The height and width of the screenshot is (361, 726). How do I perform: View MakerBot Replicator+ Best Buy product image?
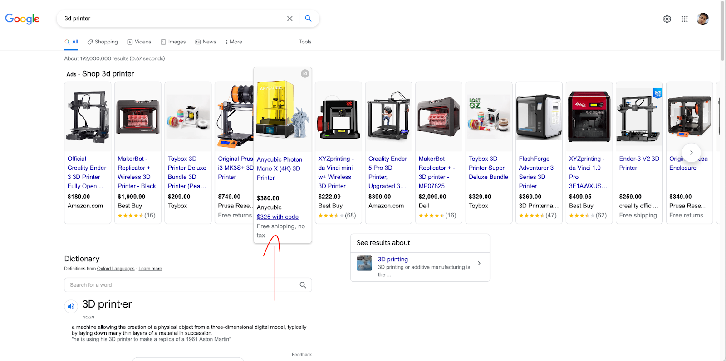click(x=138, y=117)
